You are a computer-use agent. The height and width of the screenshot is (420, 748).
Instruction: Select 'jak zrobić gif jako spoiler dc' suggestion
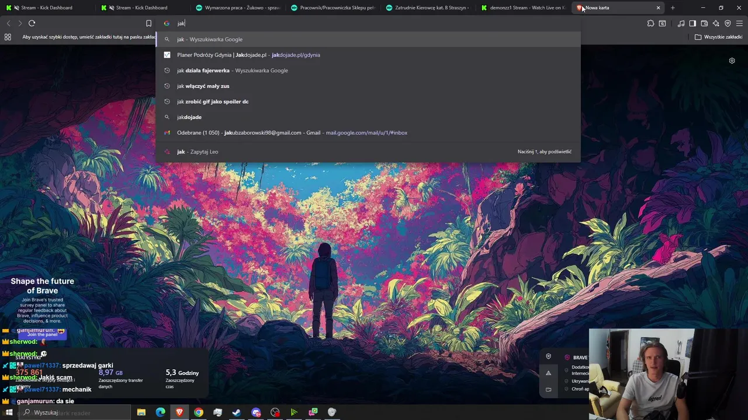(368, 101)
